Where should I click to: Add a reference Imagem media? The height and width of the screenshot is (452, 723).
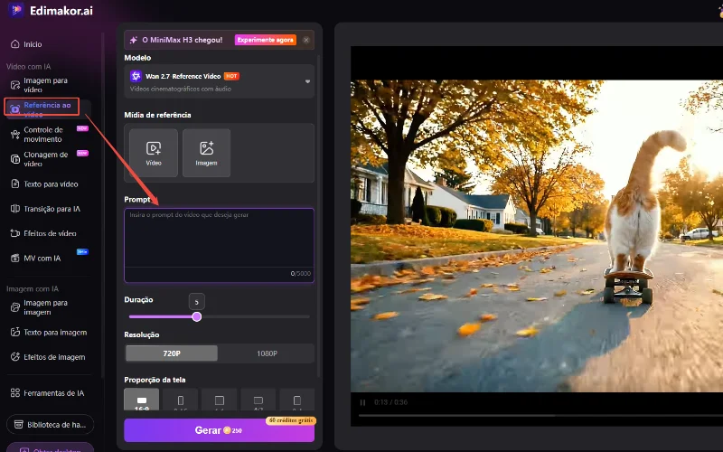pyautogui.click(x=207, y=153)
